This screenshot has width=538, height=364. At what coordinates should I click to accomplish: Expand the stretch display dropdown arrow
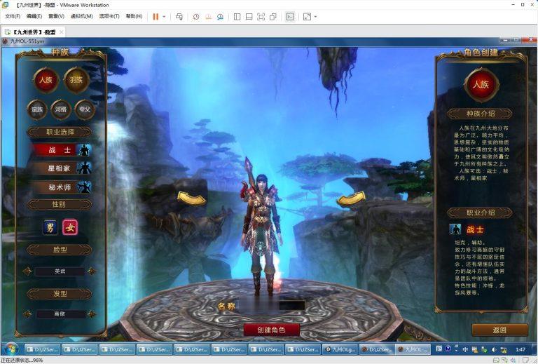pos(315,17)
